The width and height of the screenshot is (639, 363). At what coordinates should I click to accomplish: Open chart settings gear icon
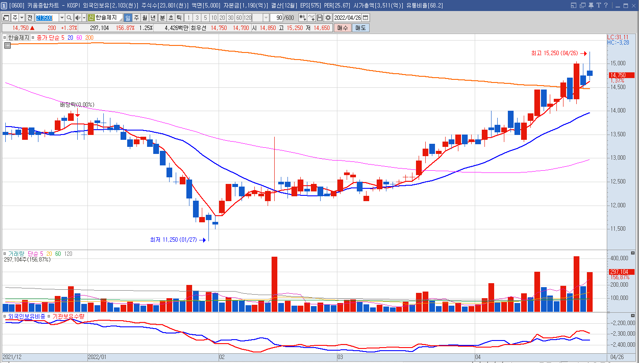pyautogui.click(x=328, y=18)
